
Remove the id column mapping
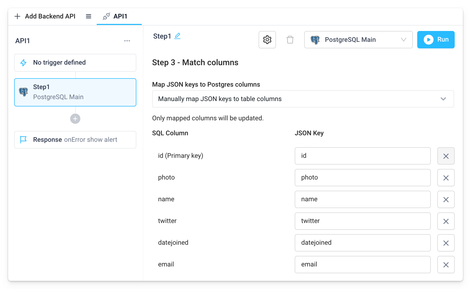446,156
